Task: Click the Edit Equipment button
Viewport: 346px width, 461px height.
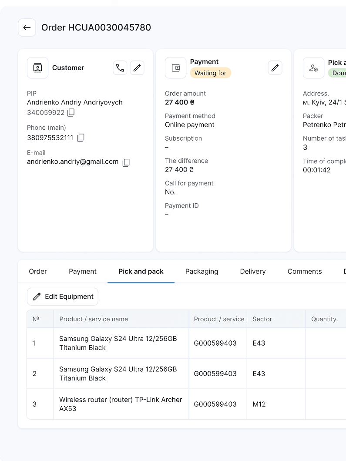Action: click(63, 296)
